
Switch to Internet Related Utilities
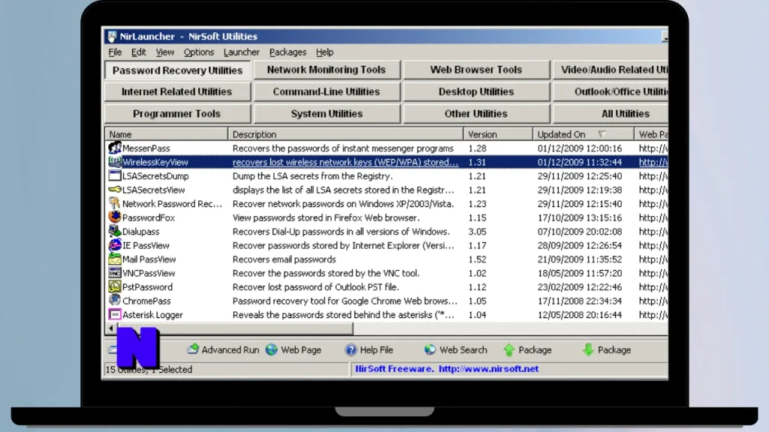coord(177,91)
